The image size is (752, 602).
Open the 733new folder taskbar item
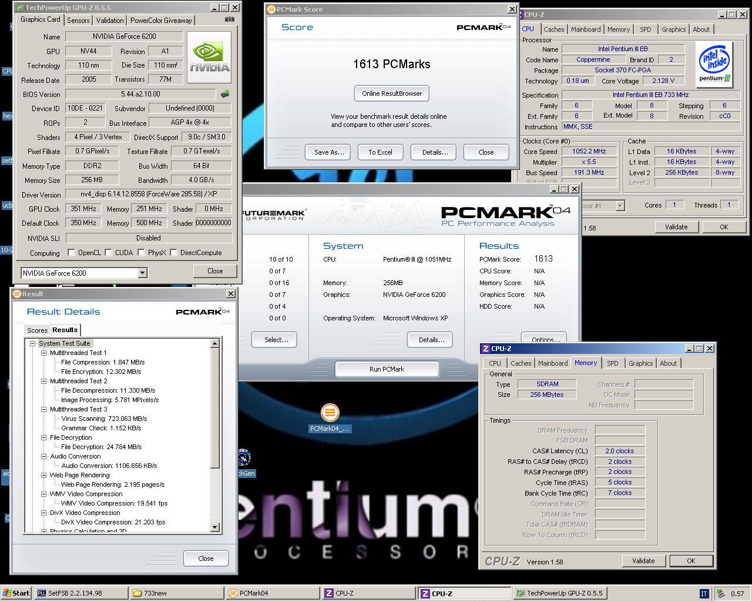[x=177, y=593]
